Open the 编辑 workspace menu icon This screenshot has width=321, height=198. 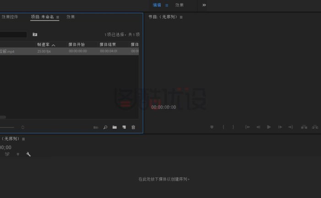167,5
